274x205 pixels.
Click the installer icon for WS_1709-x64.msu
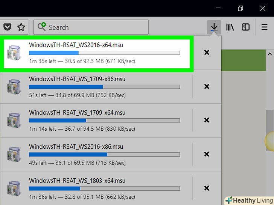point(14,120)
